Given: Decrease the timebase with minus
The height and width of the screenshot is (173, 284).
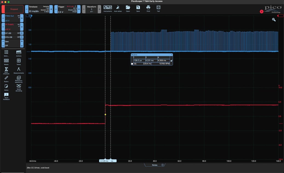Looking at the screenshot, I should pos(27,9).
